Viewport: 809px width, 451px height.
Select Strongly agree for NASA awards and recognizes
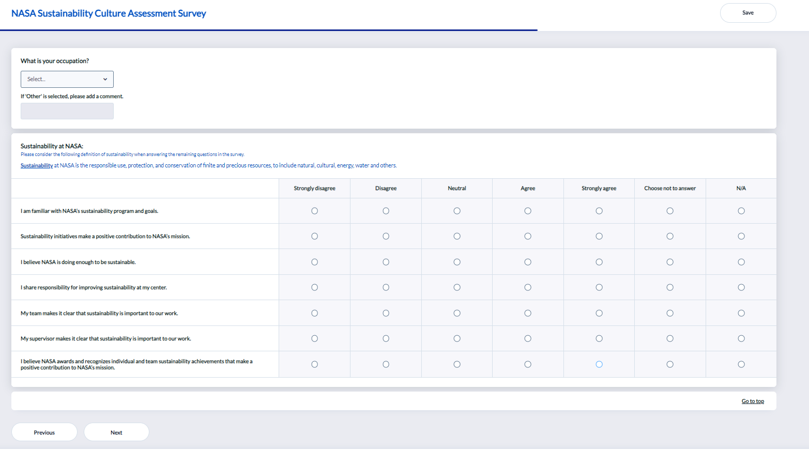(x=599, y=364)
